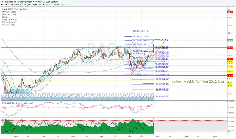236x139 pixels.
Task: Click the BB (20, close, 2) indicator label
Action: (x=9, y=19)
